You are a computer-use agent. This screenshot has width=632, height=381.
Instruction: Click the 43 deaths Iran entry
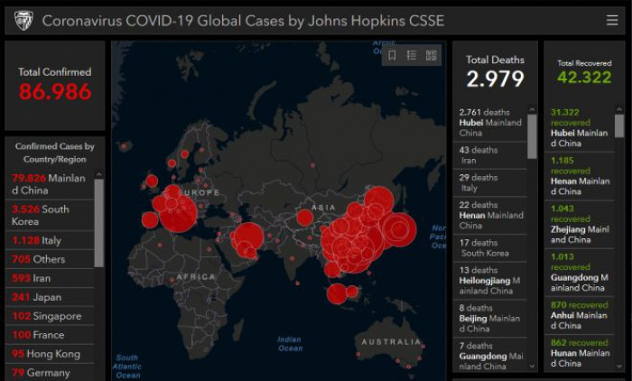[490, 155]
